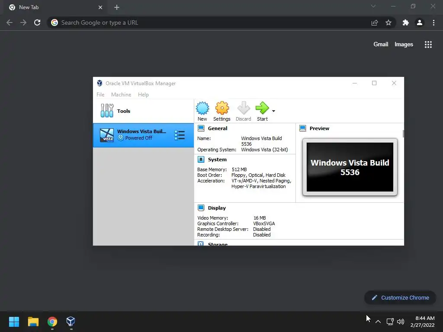Click the Vista VM preview thumbnail
Viewport: 443px width, 332px height.
350,167
